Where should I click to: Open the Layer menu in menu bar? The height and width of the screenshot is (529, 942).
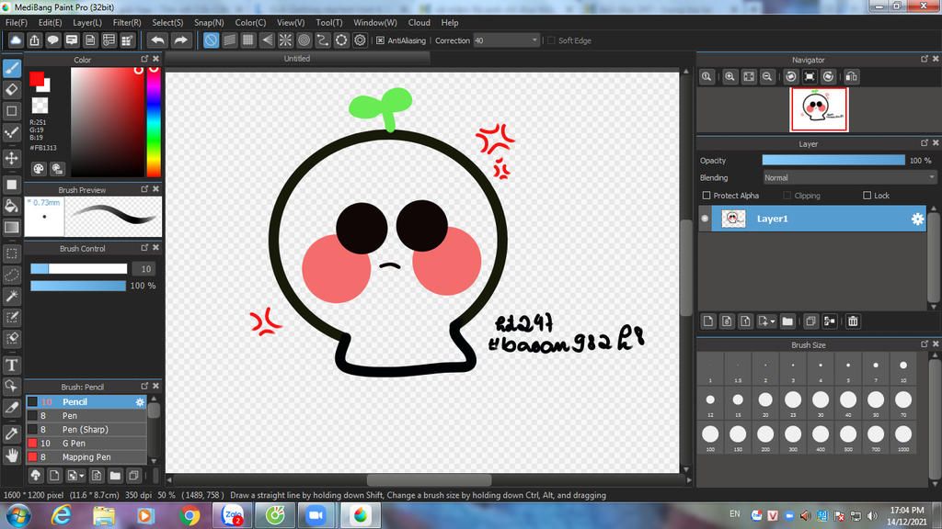87,22
